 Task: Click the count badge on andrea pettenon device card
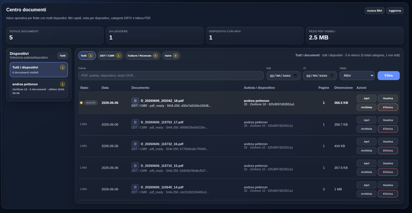point(62,84)
